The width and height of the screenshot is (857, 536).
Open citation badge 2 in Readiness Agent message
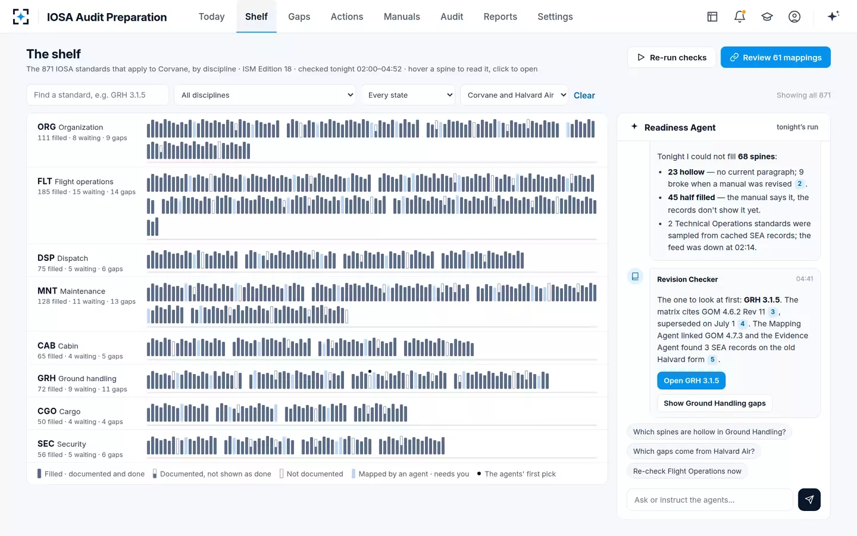pos(800,184)
